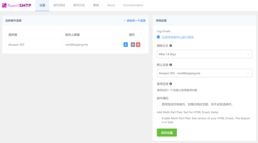
Task: Enable the 邮件模拟 disable-sending checkbox
Action: 158,104
